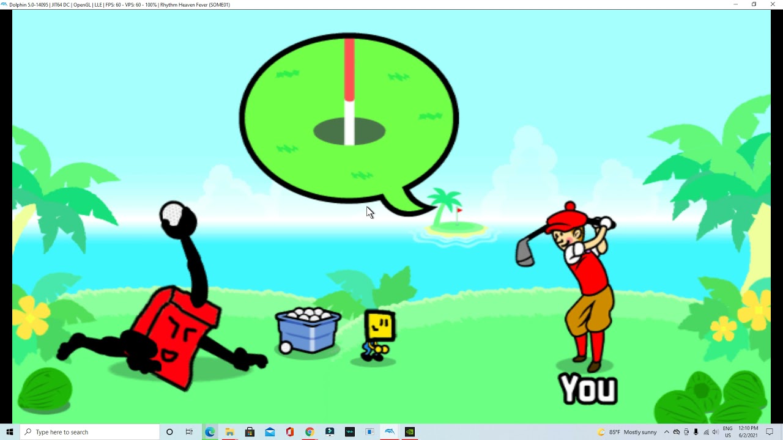Screen dimensions: 783x440
Task: Open the OneDrive cloud tray icon
Action: click(677, 432)
